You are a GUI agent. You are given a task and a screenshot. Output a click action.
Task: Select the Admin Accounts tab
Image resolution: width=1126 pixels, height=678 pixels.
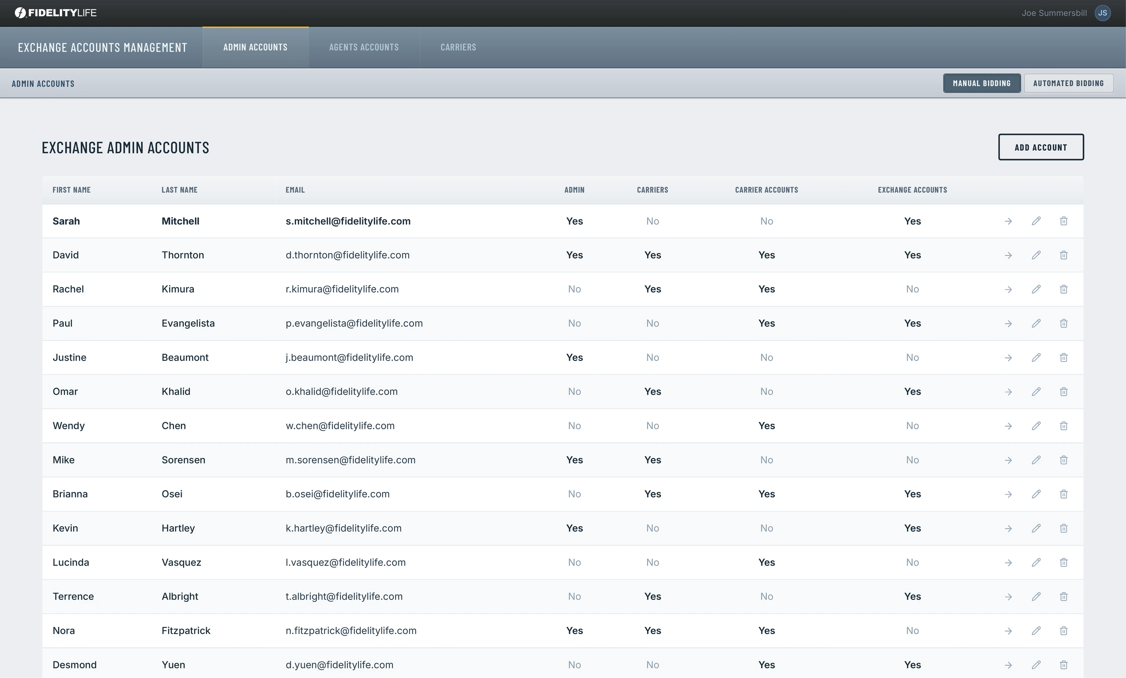256,47
